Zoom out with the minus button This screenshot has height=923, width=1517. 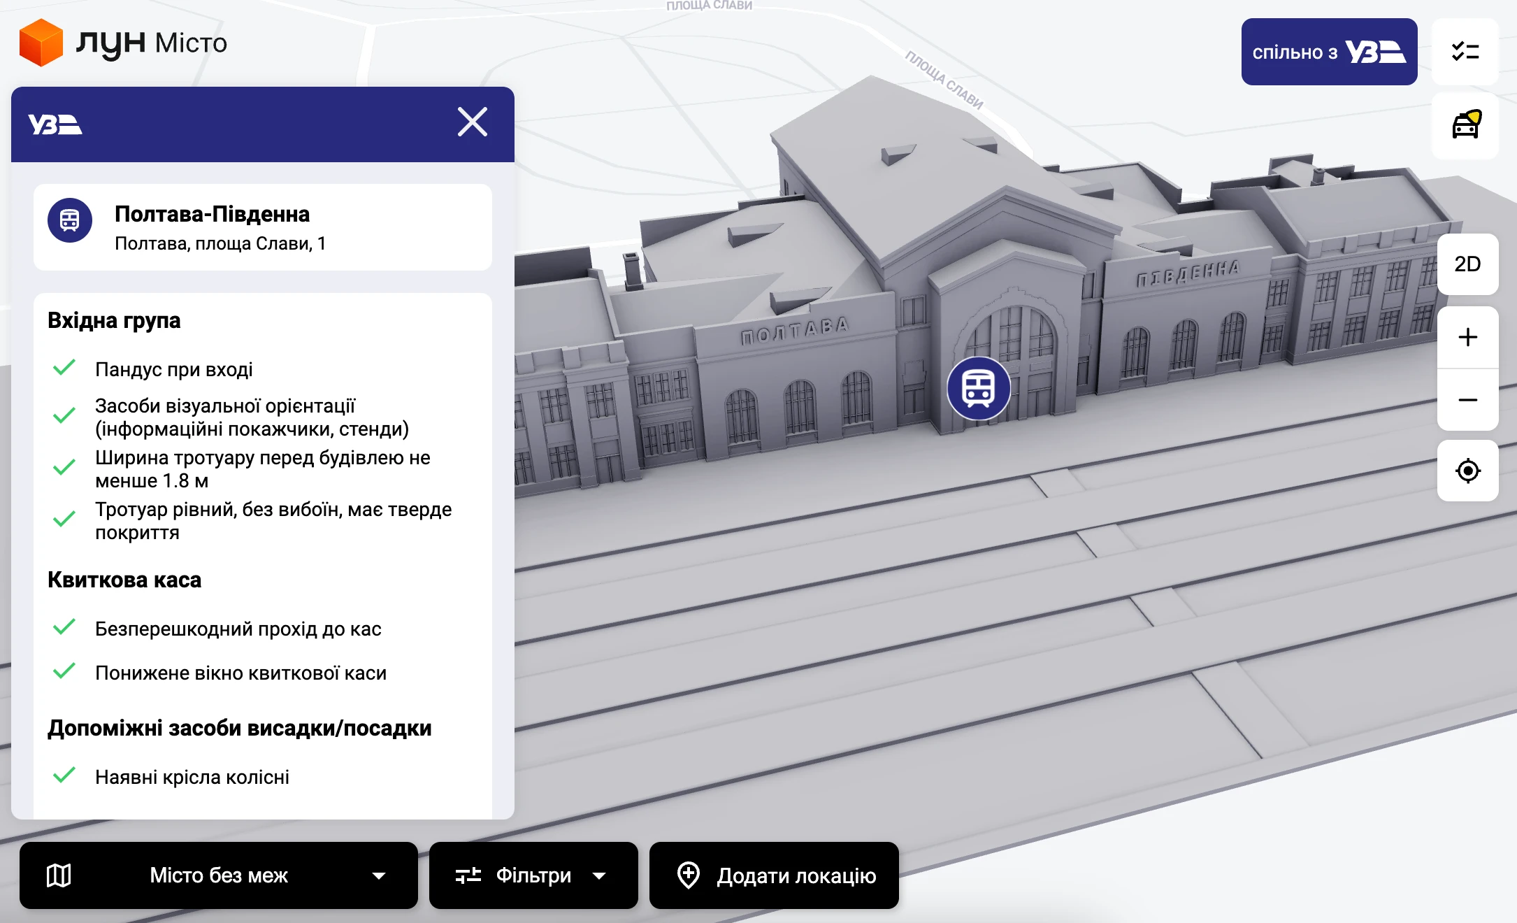[1467, 400]
